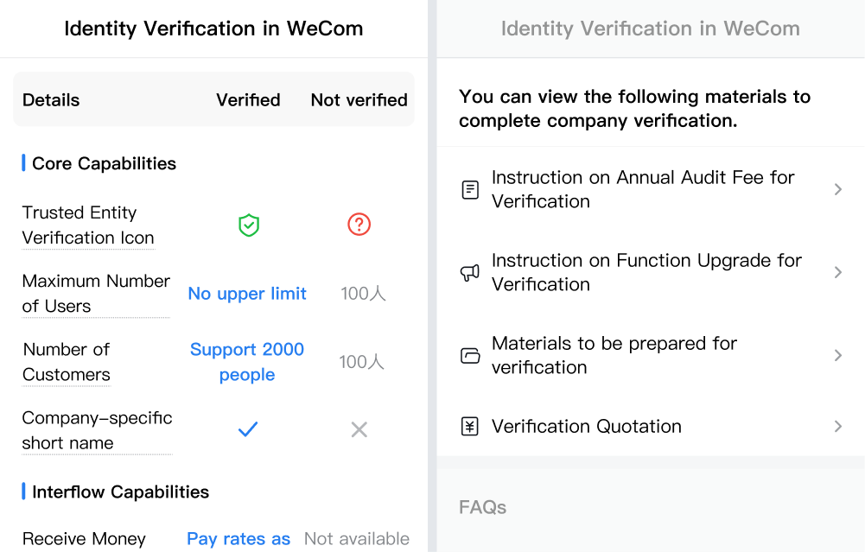Open the Verification Quotation chevron arrow
The width and height of the screenshot is (865, 552).
pyautogui.click(x=838, y=426)
